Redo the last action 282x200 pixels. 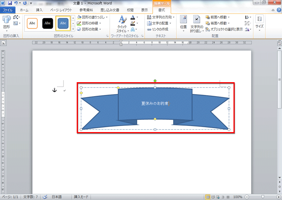25,3
